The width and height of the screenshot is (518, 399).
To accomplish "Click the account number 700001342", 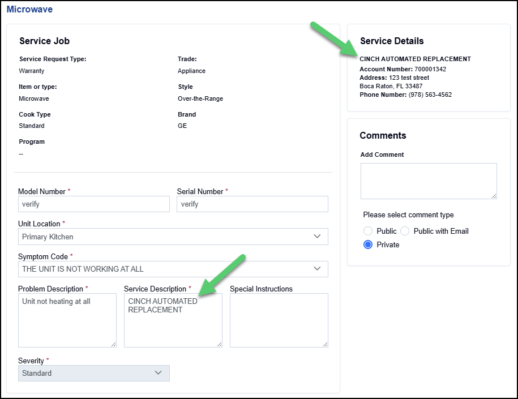I will coord(430,69).
